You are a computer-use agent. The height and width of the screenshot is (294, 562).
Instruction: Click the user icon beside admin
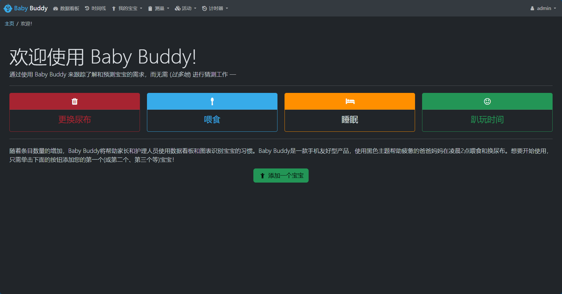[x=532, y=9]
